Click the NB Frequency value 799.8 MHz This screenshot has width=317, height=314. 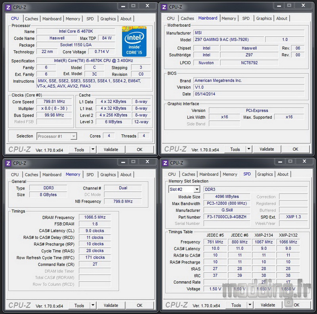click(x=123, y=201)
